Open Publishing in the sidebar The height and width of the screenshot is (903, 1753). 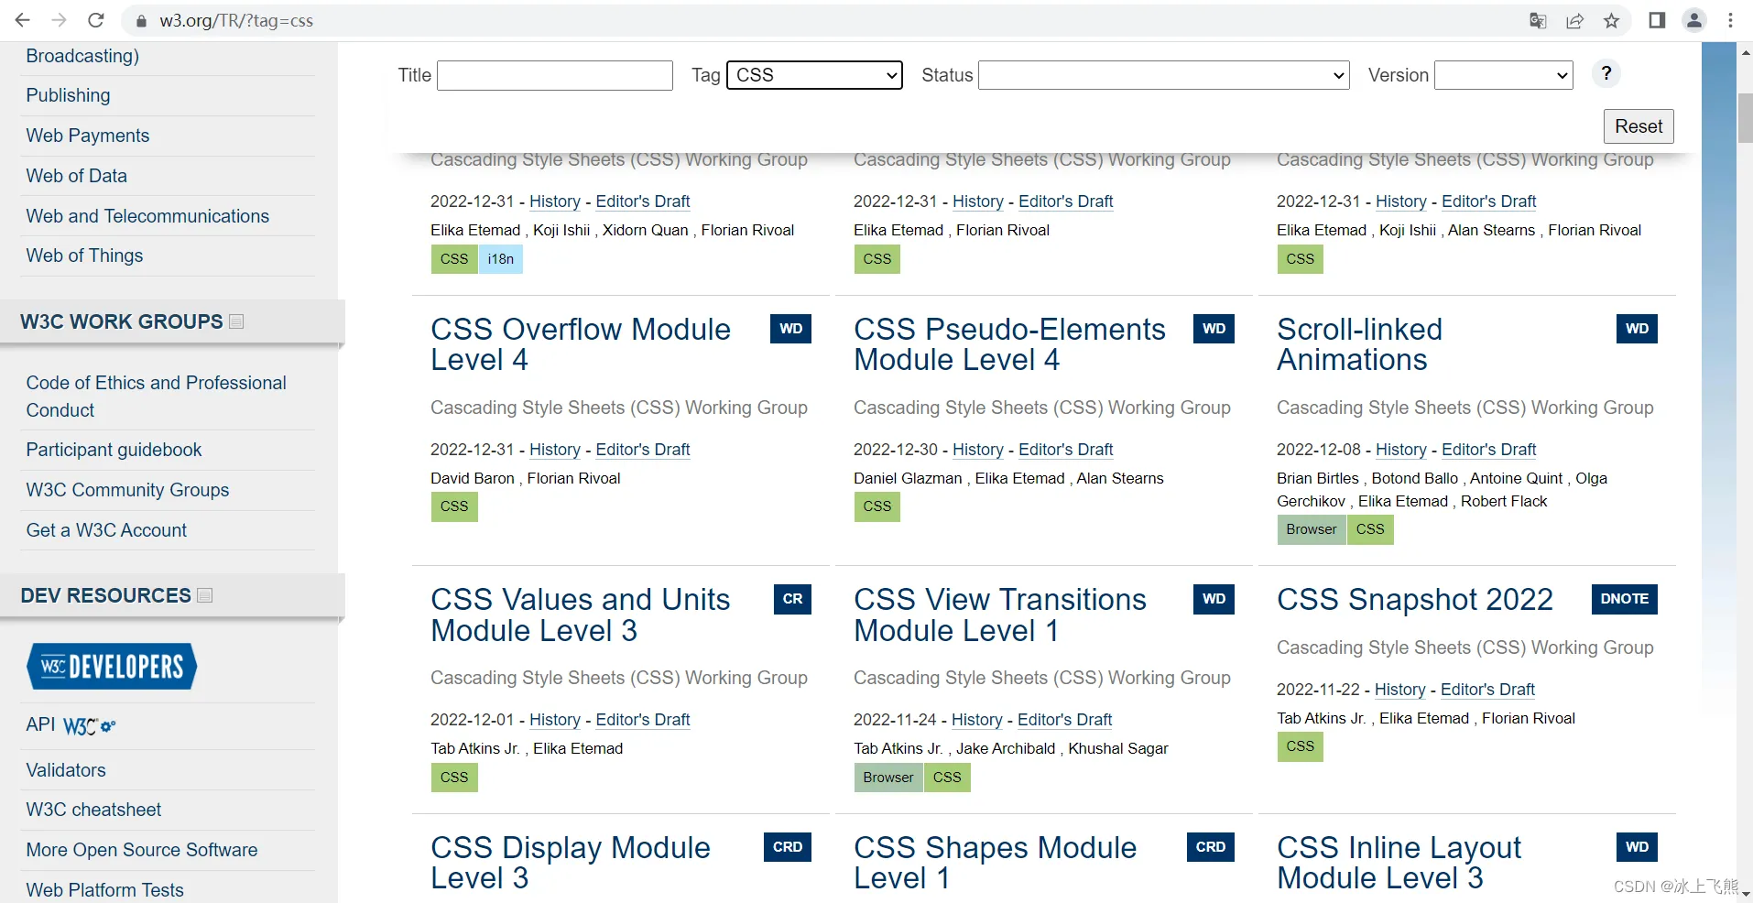[68, 95]
